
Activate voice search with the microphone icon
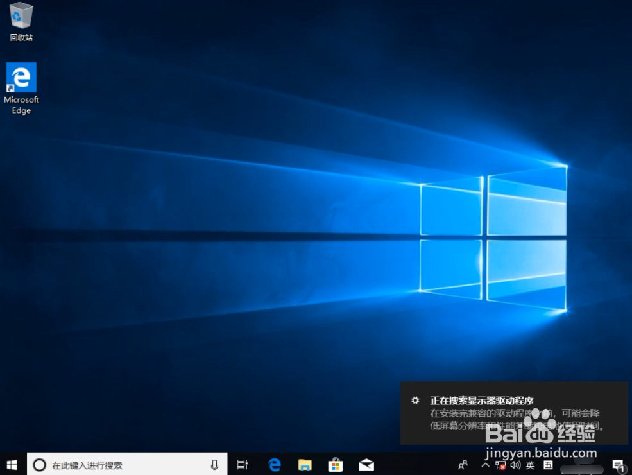click(214, 464)
